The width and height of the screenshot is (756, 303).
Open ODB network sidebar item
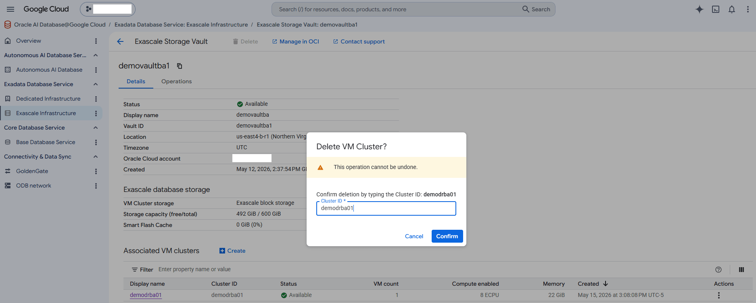pyautogui.click(x=34, y=186)
